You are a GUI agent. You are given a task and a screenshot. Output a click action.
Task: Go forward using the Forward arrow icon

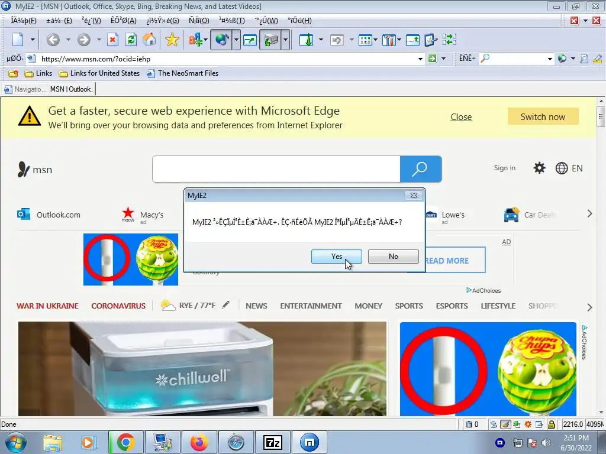point(84,40)
